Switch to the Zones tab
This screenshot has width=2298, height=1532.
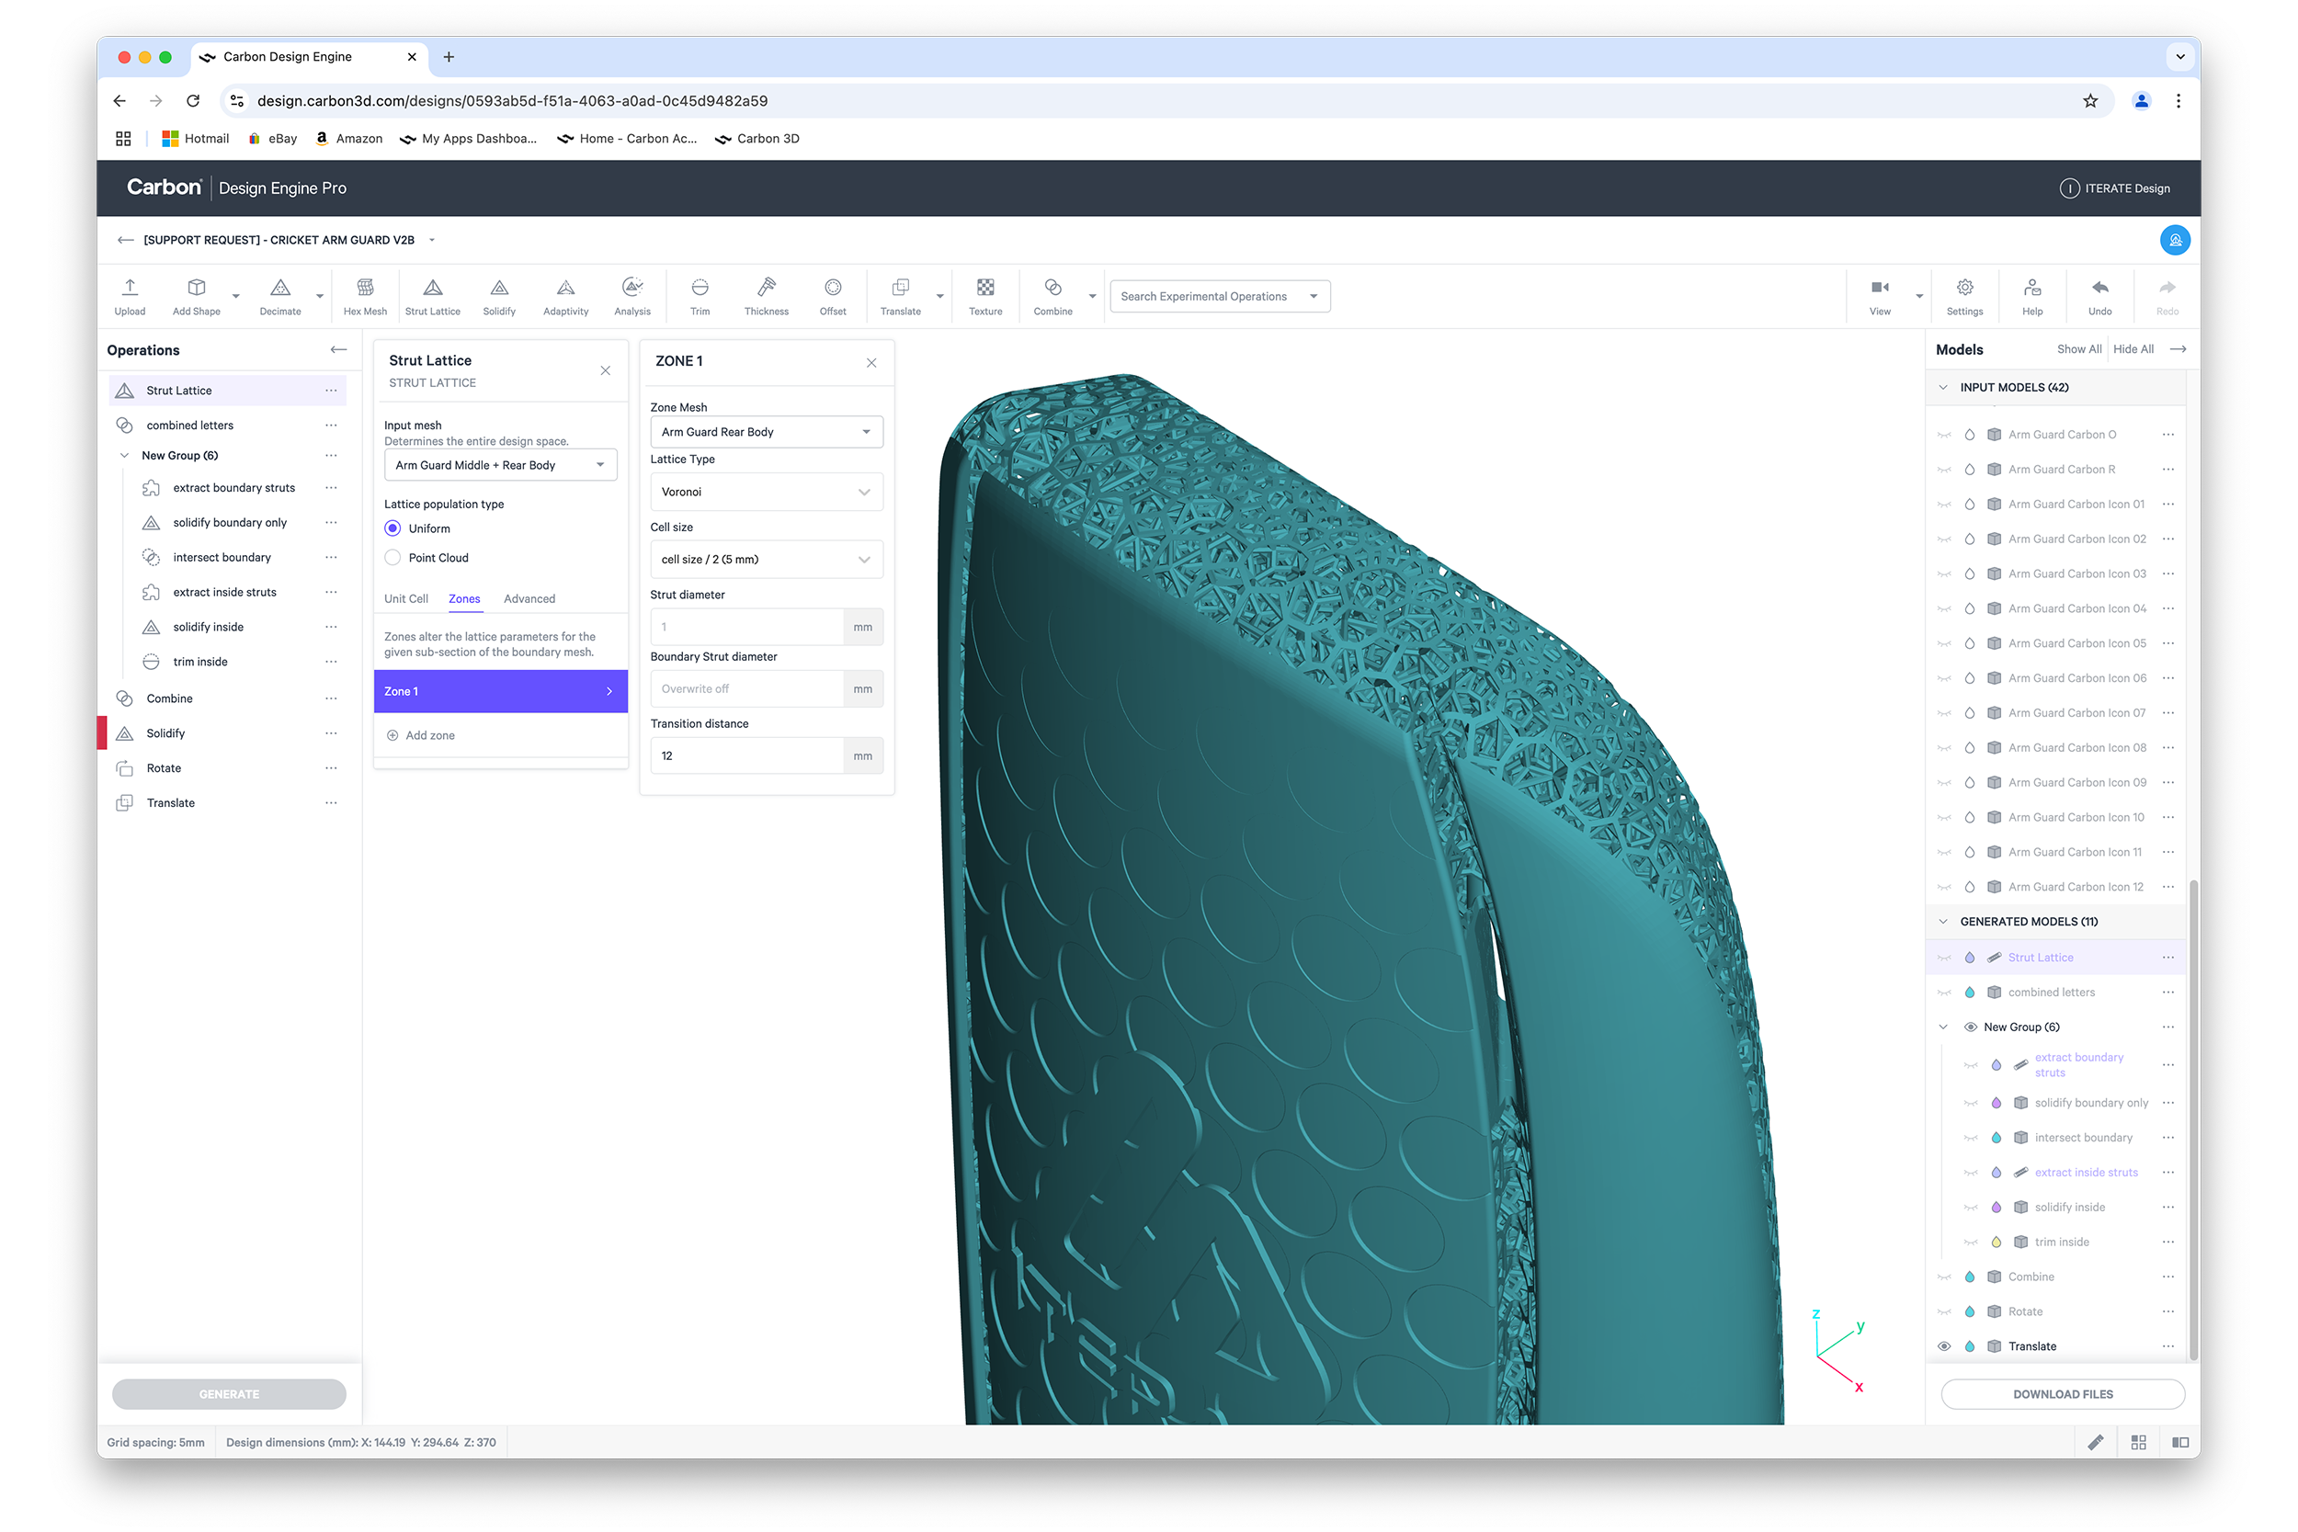(464, 599)
